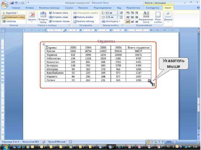Open the round Office button menu

(5, 4)
